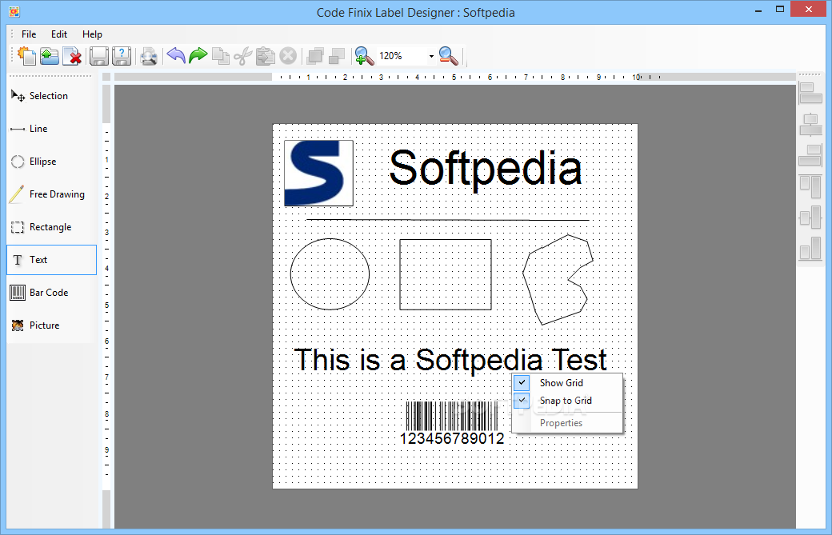Create a new label with the New icon
The height and width of the screenshot is (535, 832).
click(x=26, y=56)
